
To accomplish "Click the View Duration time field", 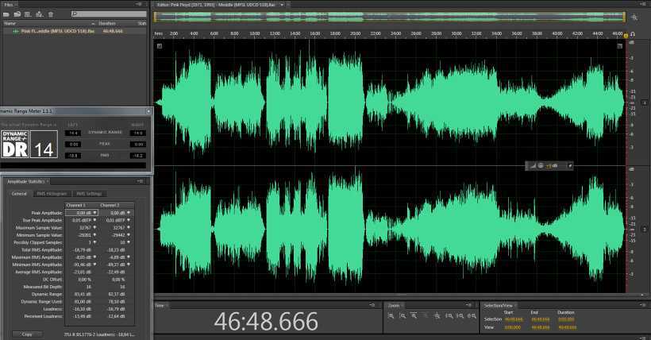I will tap(567, 327).
